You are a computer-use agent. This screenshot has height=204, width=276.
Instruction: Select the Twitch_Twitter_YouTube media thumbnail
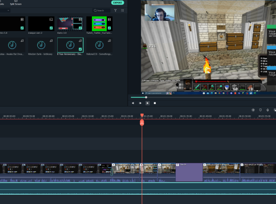[x=100, y=24]
